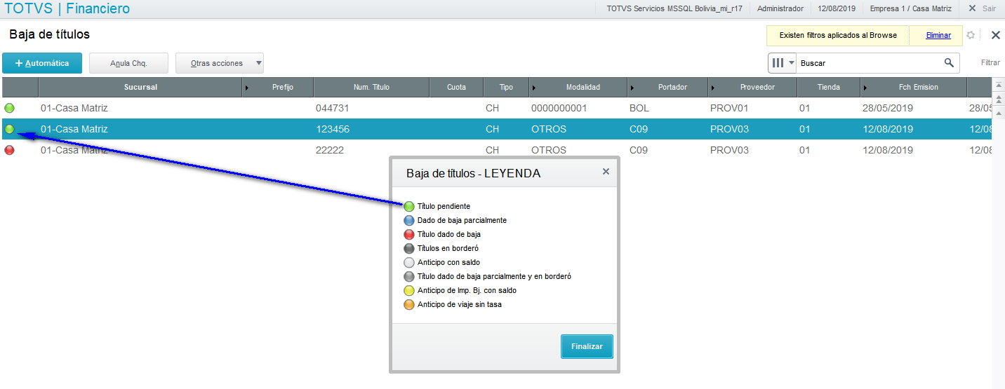Open the column selector icon beside search
Image resolution: width=1005 pixels, height=389 pixels.
782,63
